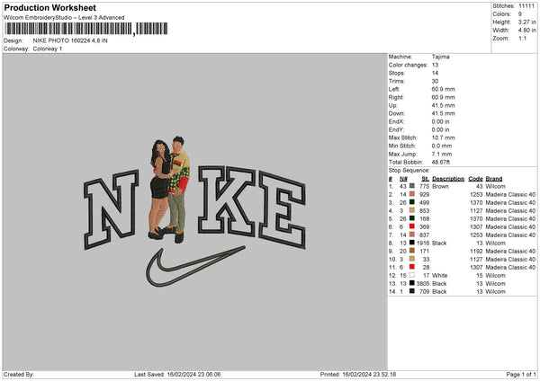
Task: Click the outlined letter E in the design
Action: [283, 210]
